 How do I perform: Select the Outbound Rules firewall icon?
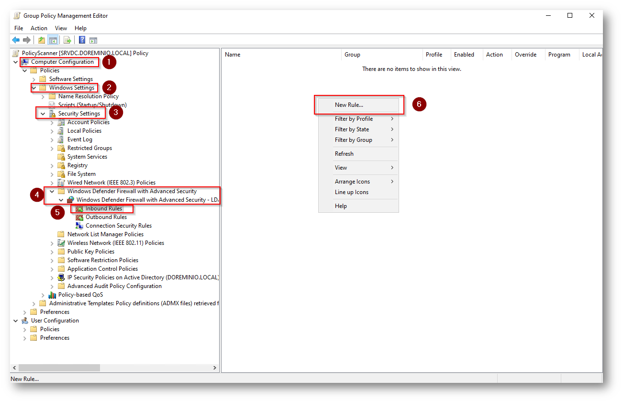(79, 217)
